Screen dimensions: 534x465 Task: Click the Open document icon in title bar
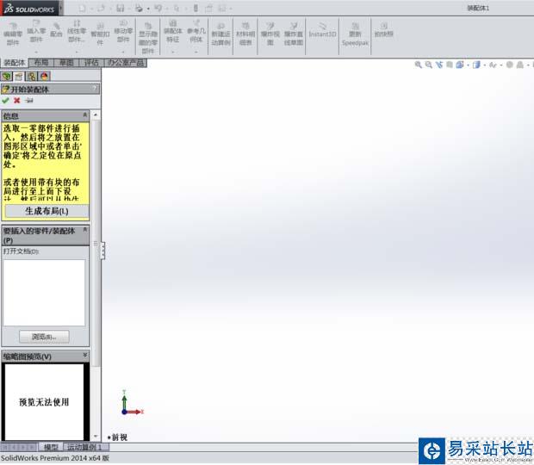[x=101, y=8]
